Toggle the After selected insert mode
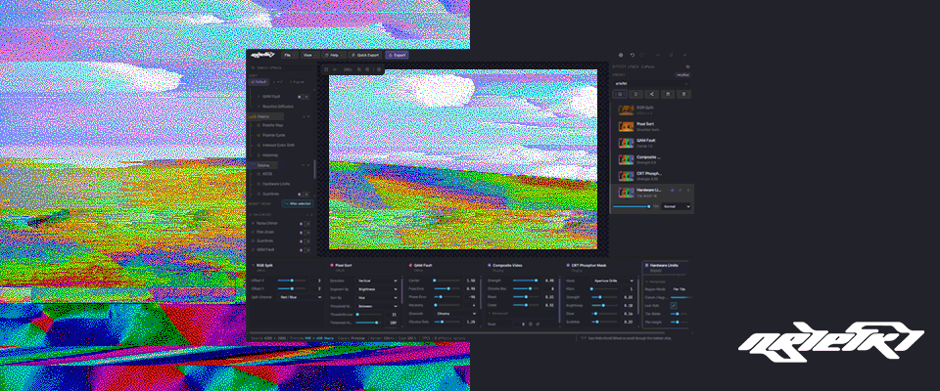 click(298, 203)
